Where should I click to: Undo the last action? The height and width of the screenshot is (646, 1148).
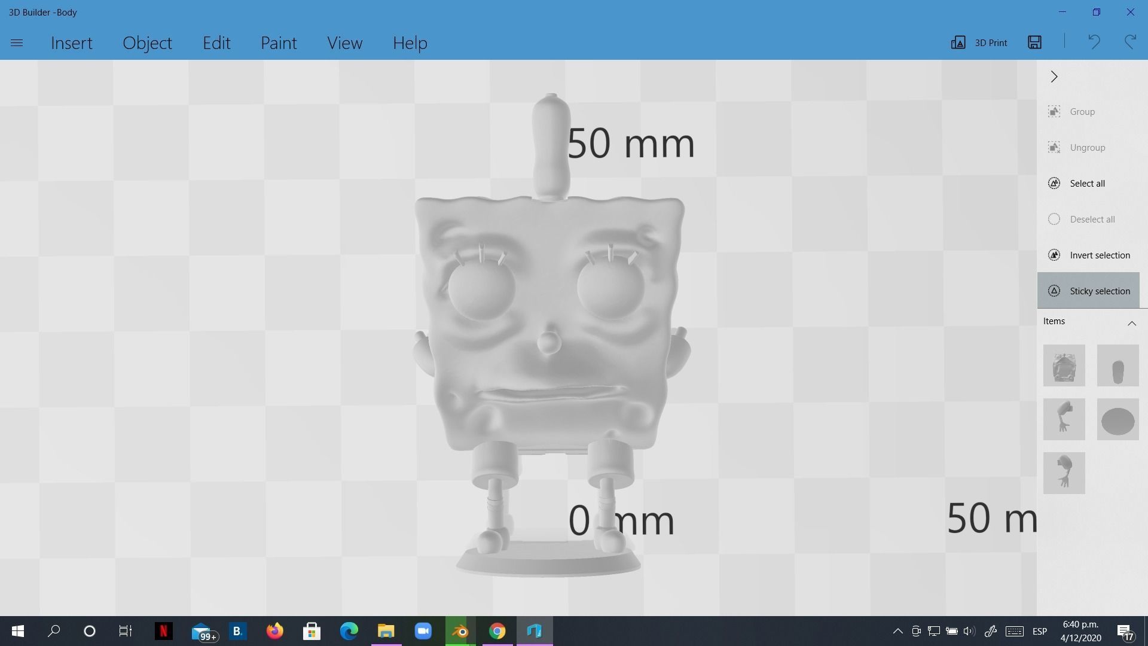[x=1094, y=42]
